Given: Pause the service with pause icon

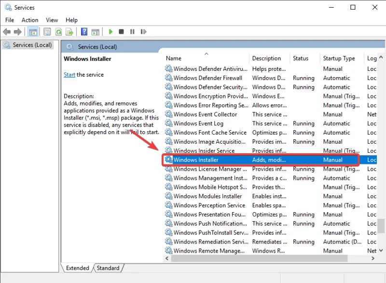Looking at the screenshot, I should click(132, 32).
